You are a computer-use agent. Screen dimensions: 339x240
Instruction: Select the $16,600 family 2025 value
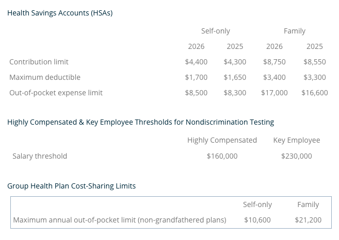point(315,93)
